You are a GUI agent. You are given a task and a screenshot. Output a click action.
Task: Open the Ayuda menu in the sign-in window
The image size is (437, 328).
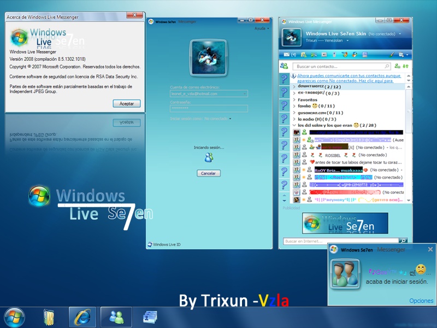(262, 28)
